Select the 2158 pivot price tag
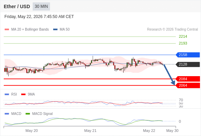The height and width of the screenshot is (136, 201). 188,55
